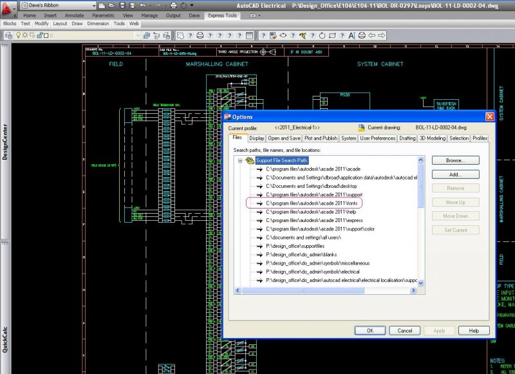This screenshot has height=374, width=515.
Task: Click the current drawing icon in Options dialog
Action: tap(362, 128)
